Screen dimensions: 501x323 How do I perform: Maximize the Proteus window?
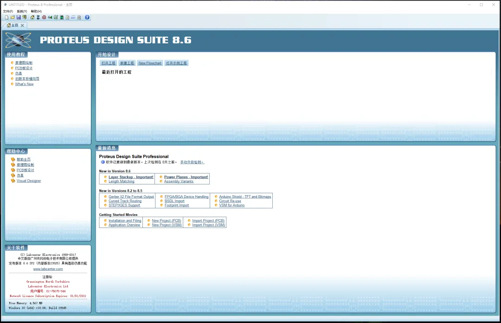(481, 5)
